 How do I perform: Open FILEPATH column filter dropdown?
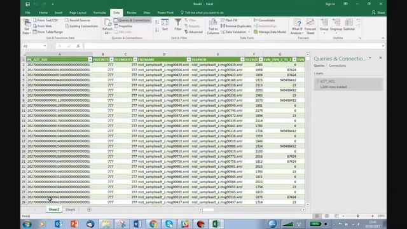242,60
